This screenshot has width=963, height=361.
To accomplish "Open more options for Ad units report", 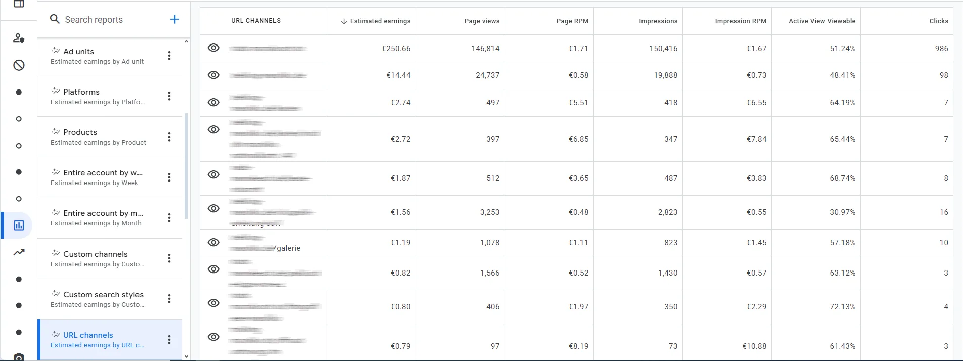I will click(169, 56).
